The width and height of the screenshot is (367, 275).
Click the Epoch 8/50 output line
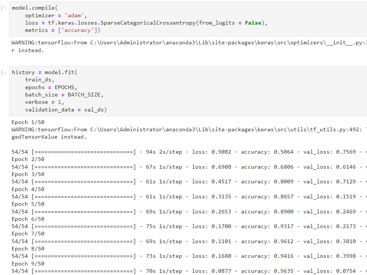point(28,249)
